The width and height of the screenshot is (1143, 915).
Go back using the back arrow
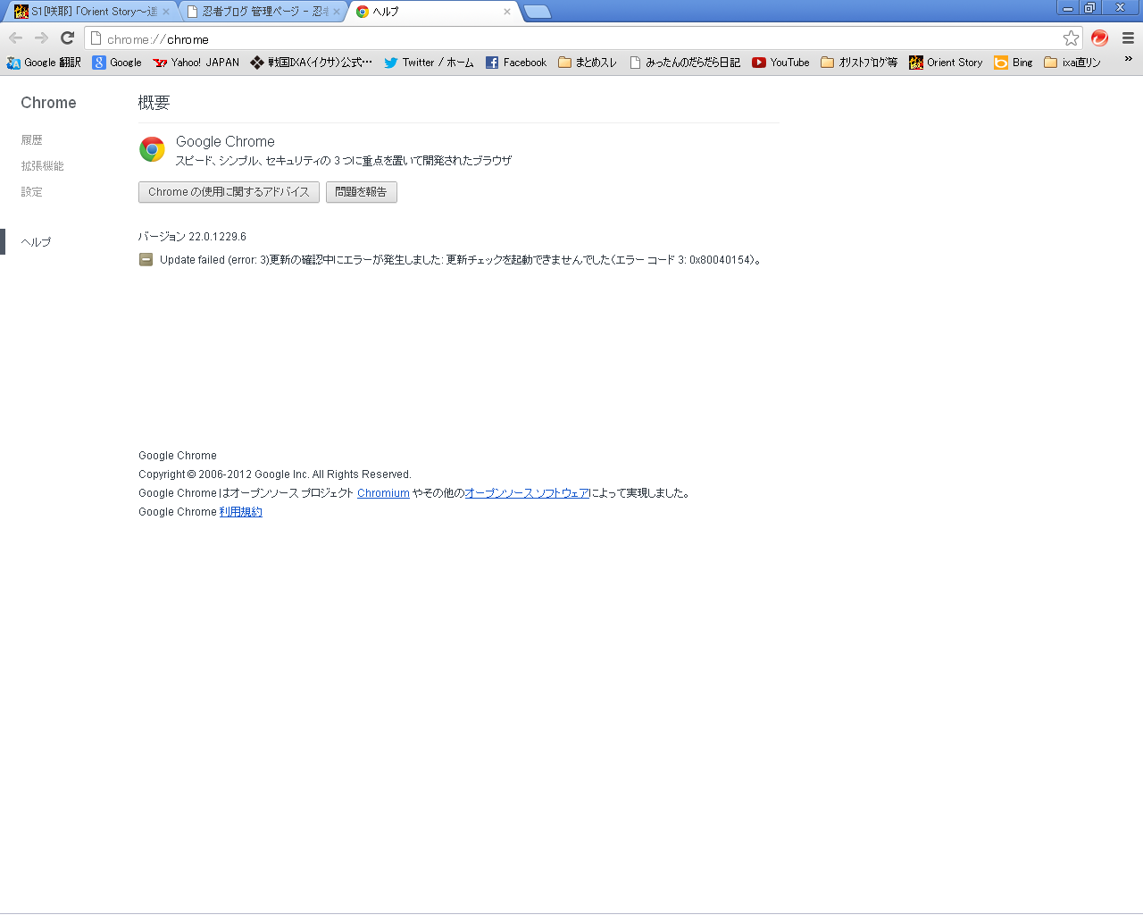click(x=15, y=38)
